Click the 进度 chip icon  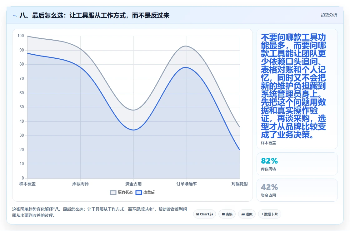click(243, 214)
